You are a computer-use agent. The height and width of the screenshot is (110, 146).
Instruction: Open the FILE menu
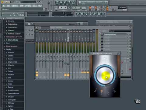pos(4,6)
